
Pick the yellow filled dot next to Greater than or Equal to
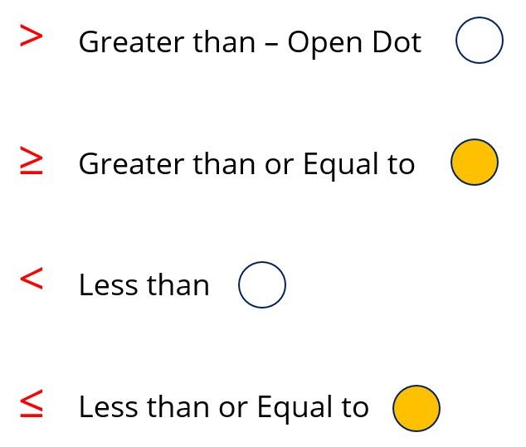tap(475, 163)
